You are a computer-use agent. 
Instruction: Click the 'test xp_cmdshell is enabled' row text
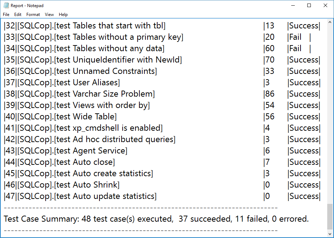click(83, 128)
